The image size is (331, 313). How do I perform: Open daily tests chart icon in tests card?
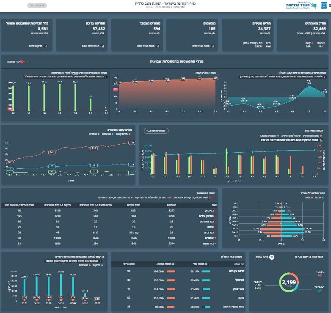coord(46,46)
